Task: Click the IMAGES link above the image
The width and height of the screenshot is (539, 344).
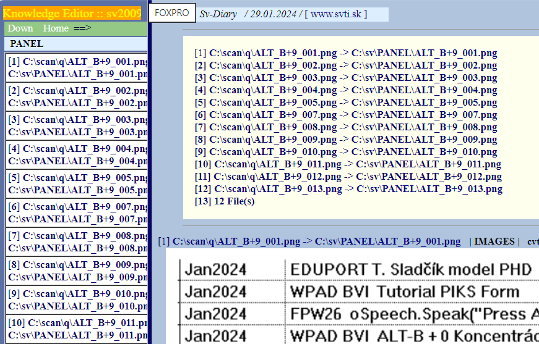Action: (494, 241)
